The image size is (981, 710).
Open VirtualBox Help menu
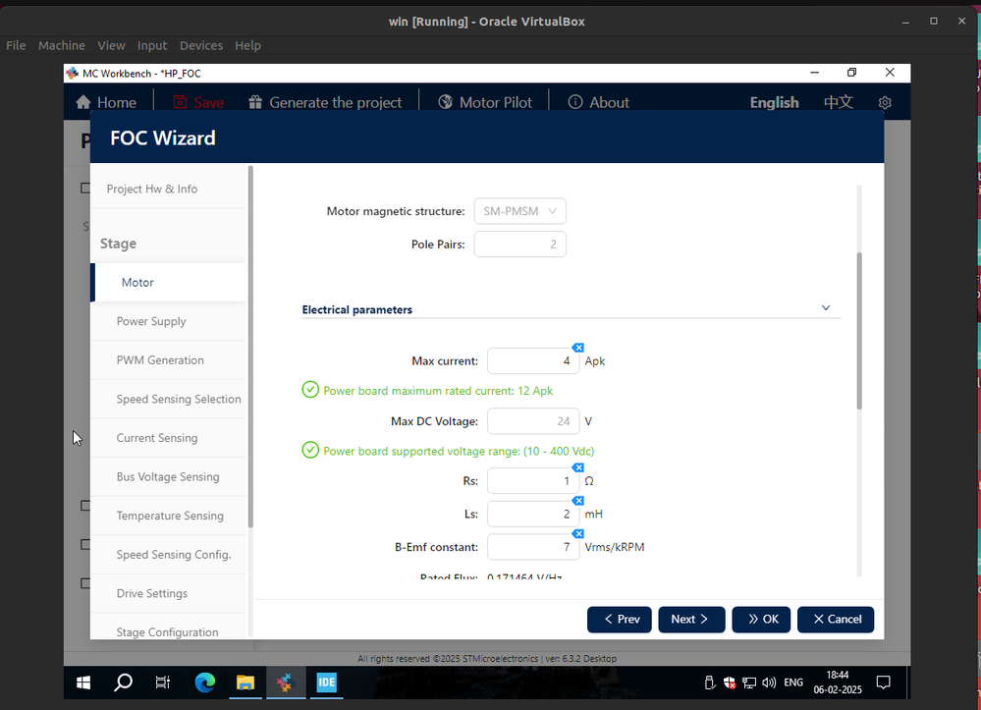coord(247,46)
